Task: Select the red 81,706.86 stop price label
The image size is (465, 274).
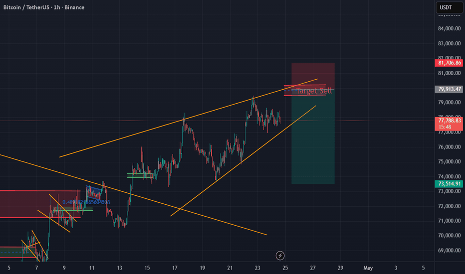Action: (449, 63)
